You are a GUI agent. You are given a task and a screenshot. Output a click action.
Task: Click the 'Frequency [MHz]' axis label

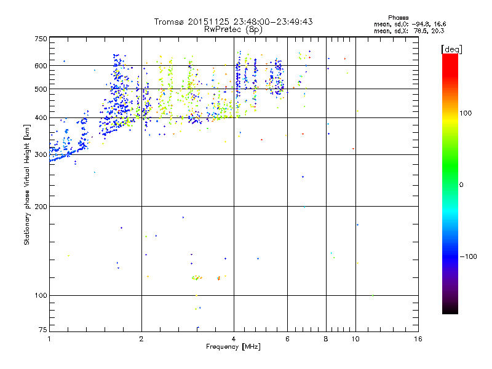pos(233,347)
